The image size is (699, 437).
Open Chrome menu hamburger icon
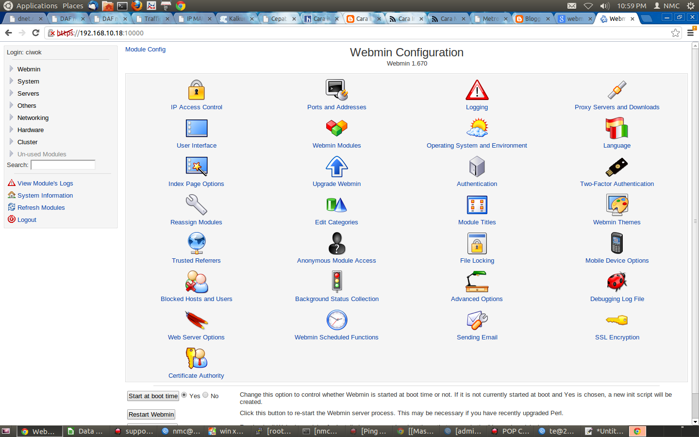coord(690,33)
